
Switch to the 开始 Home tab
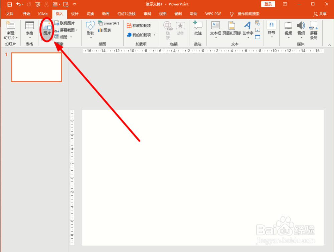coord(26,14)
